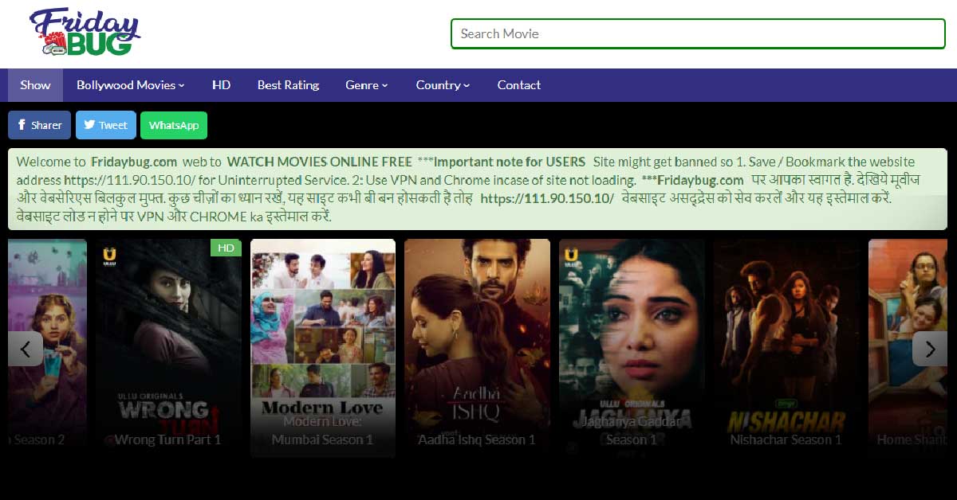This screenshot has height=500, width=957.
Task: Tweet the page using the Twitter button
Action: pyautogui.click(x=106, y=125)
